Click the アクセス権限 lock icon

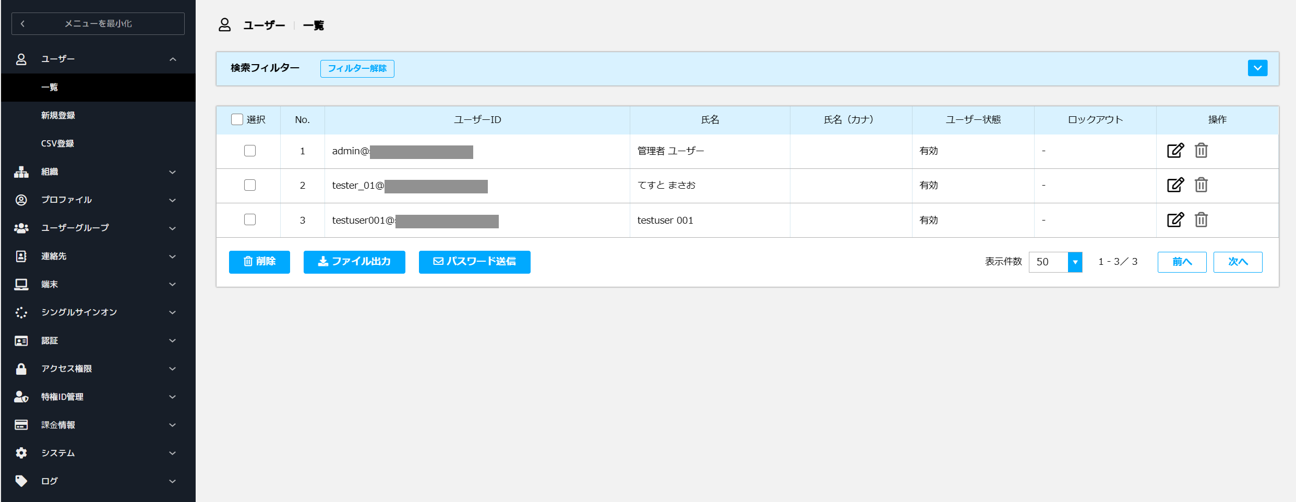(21, 369)
